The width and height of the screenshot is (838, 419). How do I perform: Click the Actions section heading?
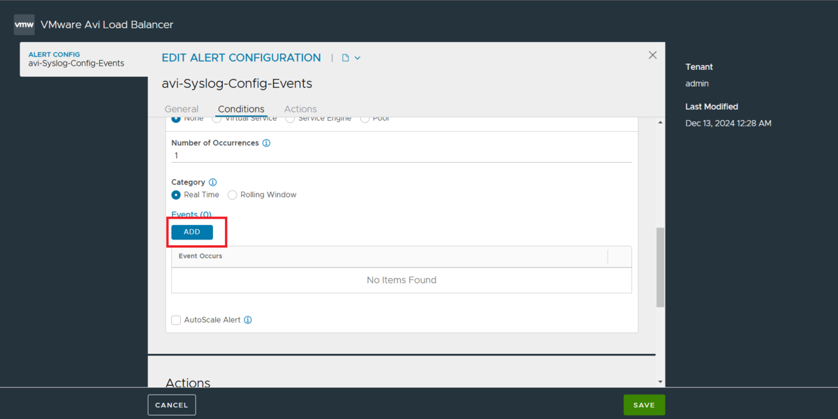click(188, 383)
